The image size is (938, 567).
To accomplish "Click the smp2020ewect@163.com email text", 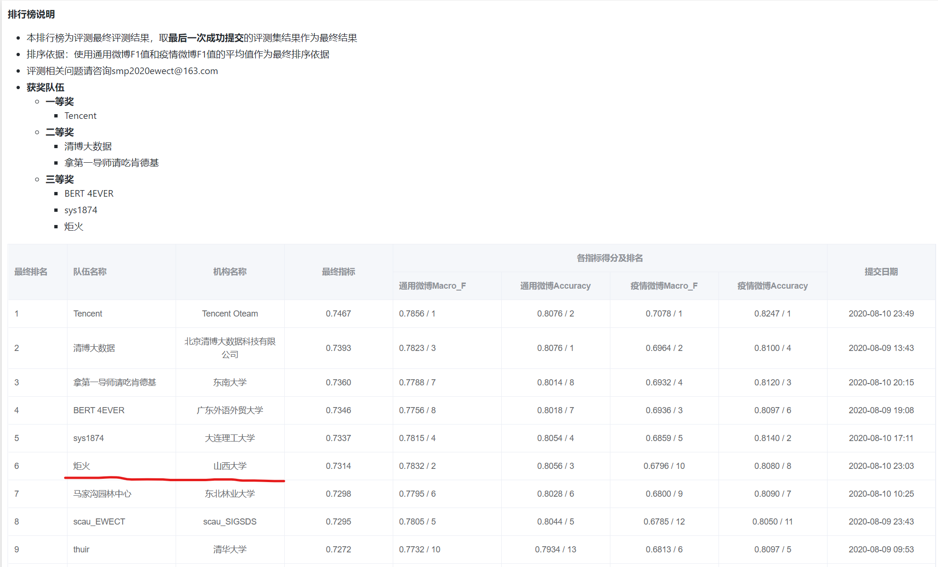I will coord(165,71).
